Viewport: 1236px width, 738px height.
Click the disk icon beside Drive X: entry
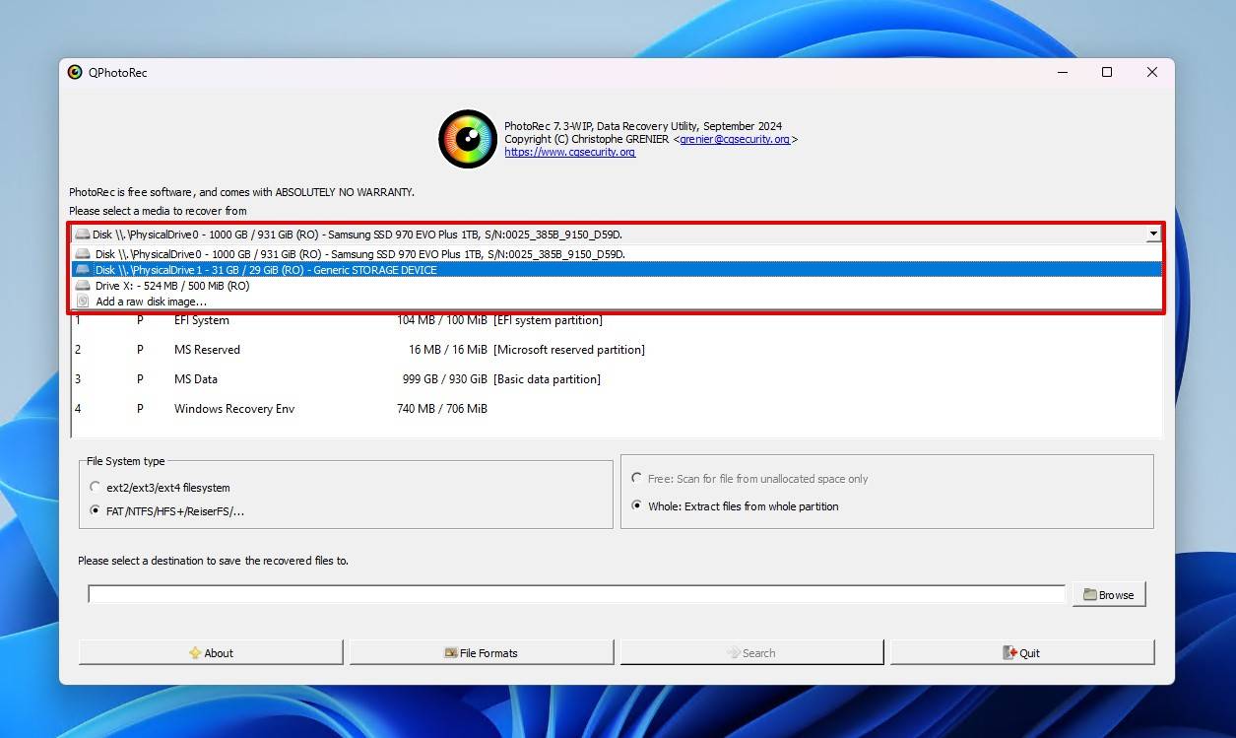tap(84, 286)
